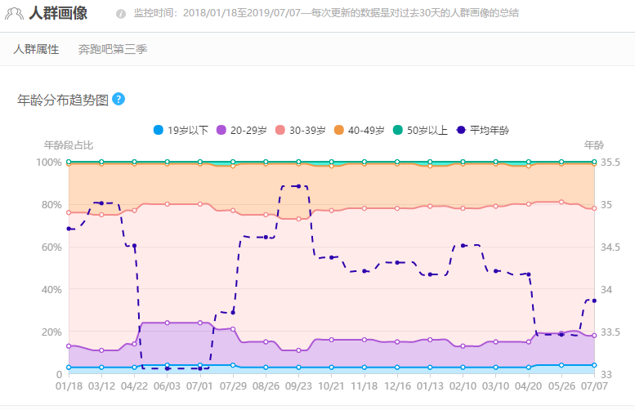Image resolution: width=635 pixels, height=410 pixels.
Task: Hide the 30-39岁 legend series
Action: click(x=300, y=130)
